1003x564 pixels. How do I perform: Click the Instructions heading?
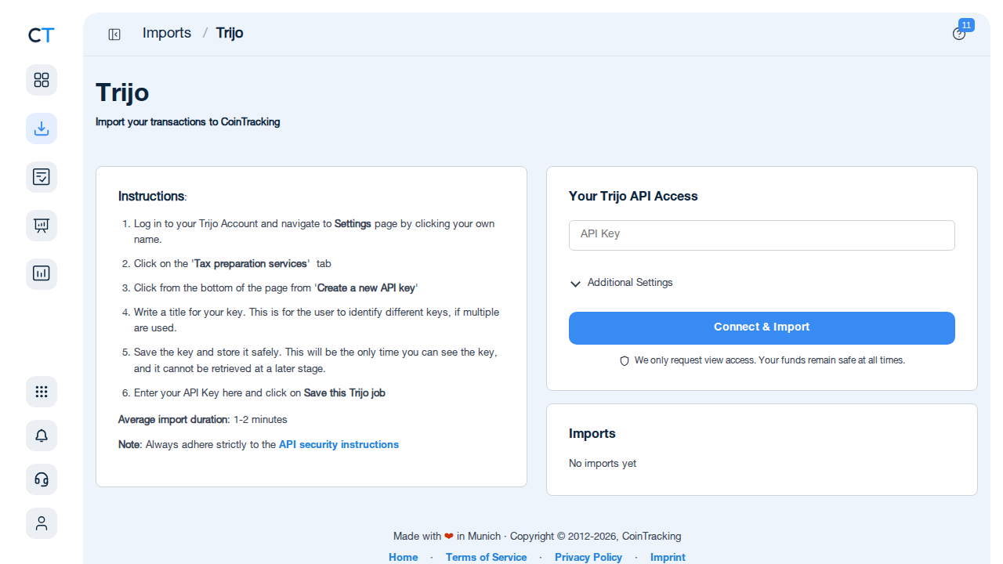pos(153,197)
